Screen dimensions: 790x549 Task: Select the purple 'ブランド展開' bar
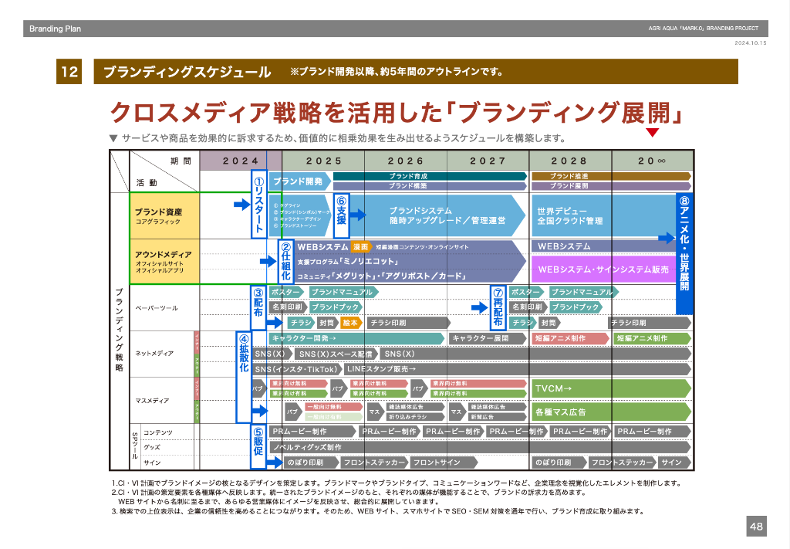611,185
